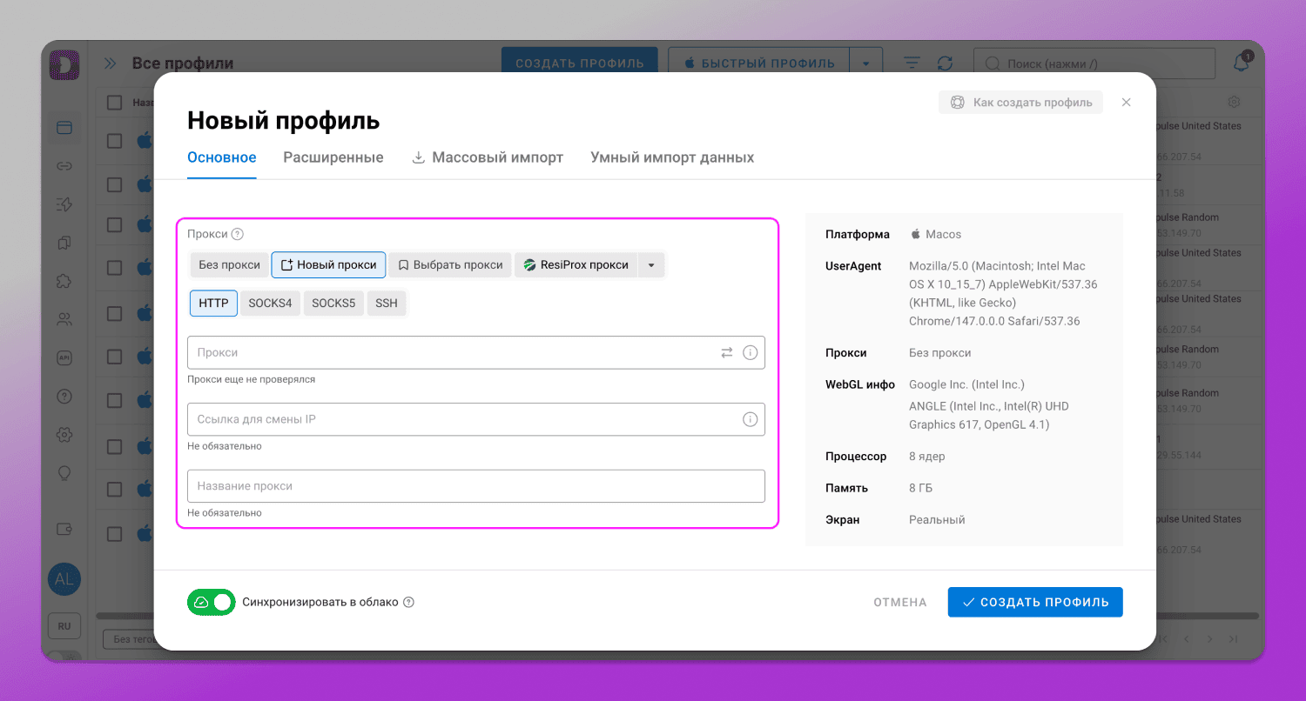This screenshot has width=1306, height=701.
Task: Click the Macos platform value in the summary
Action: (x=943, y=234)
